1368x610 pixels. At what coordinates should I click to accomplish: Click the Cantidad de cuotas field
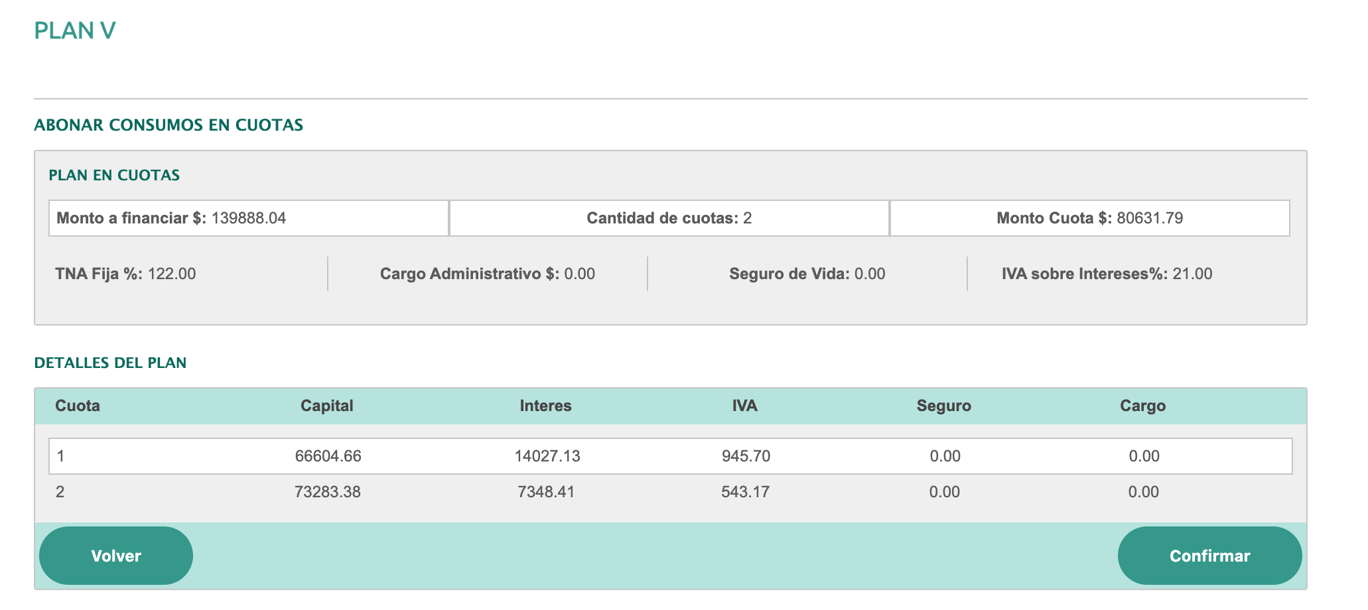(669, 218)
